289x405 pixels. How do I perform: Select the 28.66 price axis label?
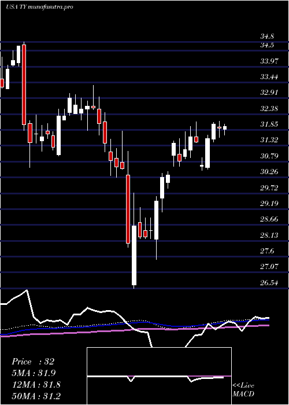point(270,219)
